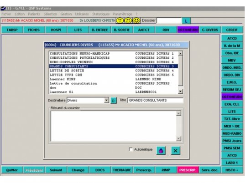Click the E.M.G. side button
Image resolution: width=245 pixels, height=183 pixels.
coord(232,82)
